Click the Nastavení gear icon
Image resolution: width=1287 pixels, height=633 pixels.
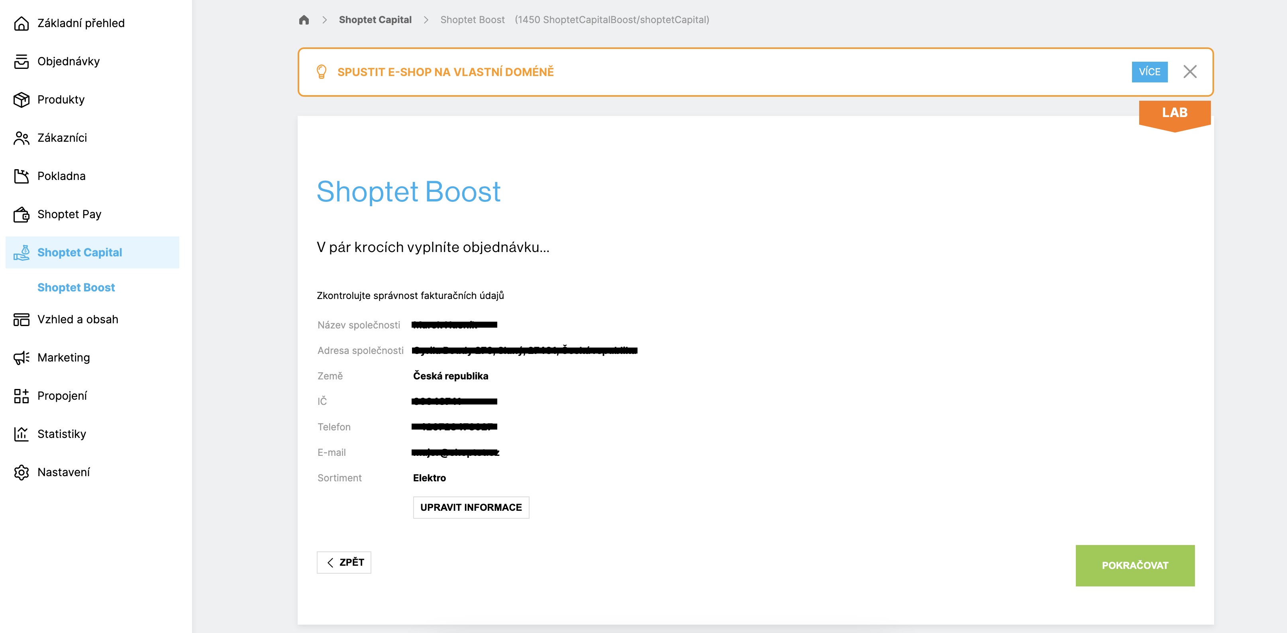click(x=21, y=472)
